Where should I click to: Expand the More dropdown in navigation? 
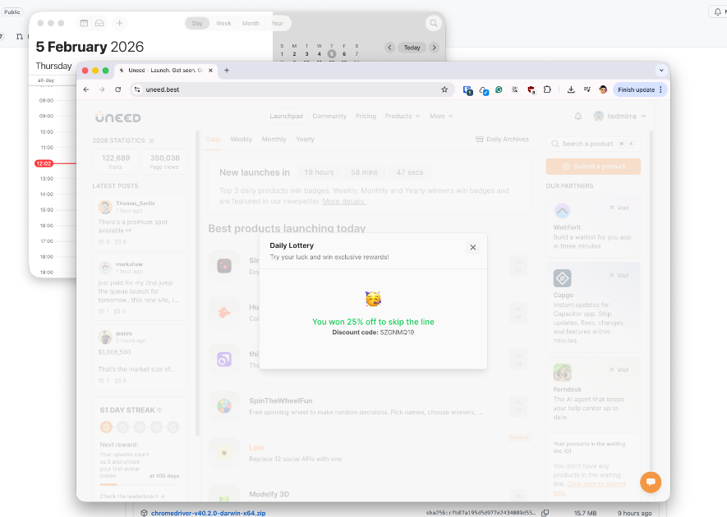(x=441, y=117)
